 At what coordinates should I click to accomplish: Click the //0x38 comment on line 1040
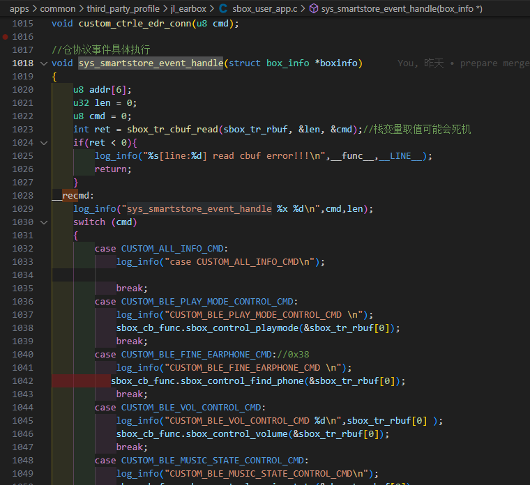pos(293,355)
